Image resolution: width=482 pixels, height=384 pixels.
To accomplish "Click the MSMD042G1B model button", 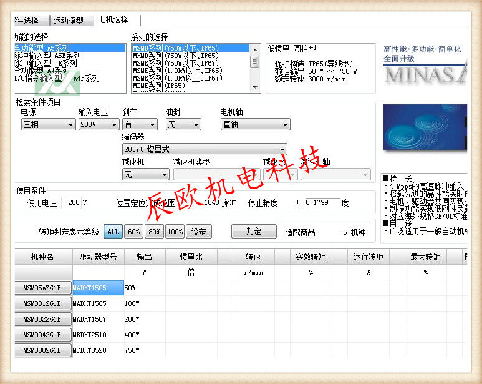I will tap(43, 335).
